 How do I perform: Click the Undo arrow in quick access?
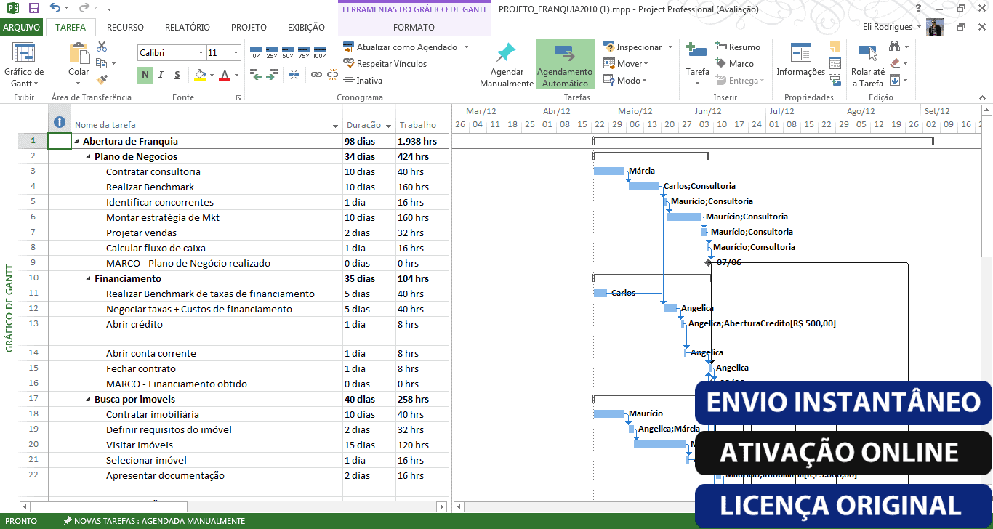point(55,9)
